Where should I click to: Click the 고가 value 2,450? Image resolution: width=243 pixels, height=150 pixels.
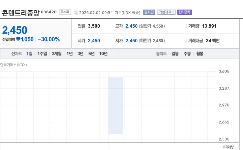131,26
